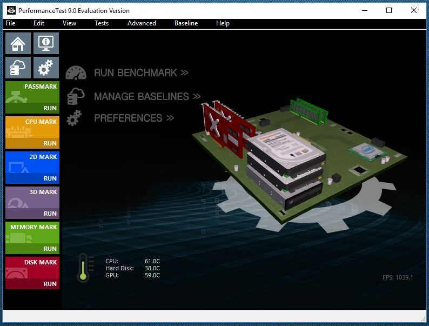
Task: Click the Home icon in sidebar
Action: [18, 43]
